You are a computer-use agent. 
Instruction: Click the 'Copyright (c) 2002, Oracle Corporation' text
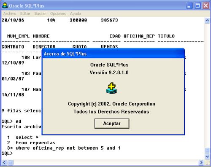(111, 104)
